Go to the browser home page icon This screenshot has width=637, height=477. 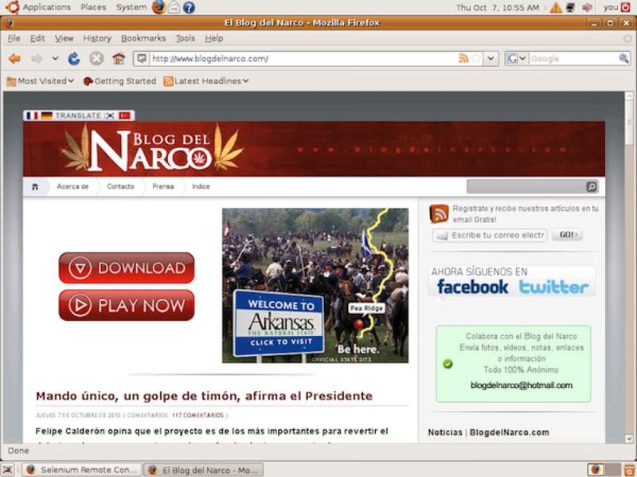[119, 59]
